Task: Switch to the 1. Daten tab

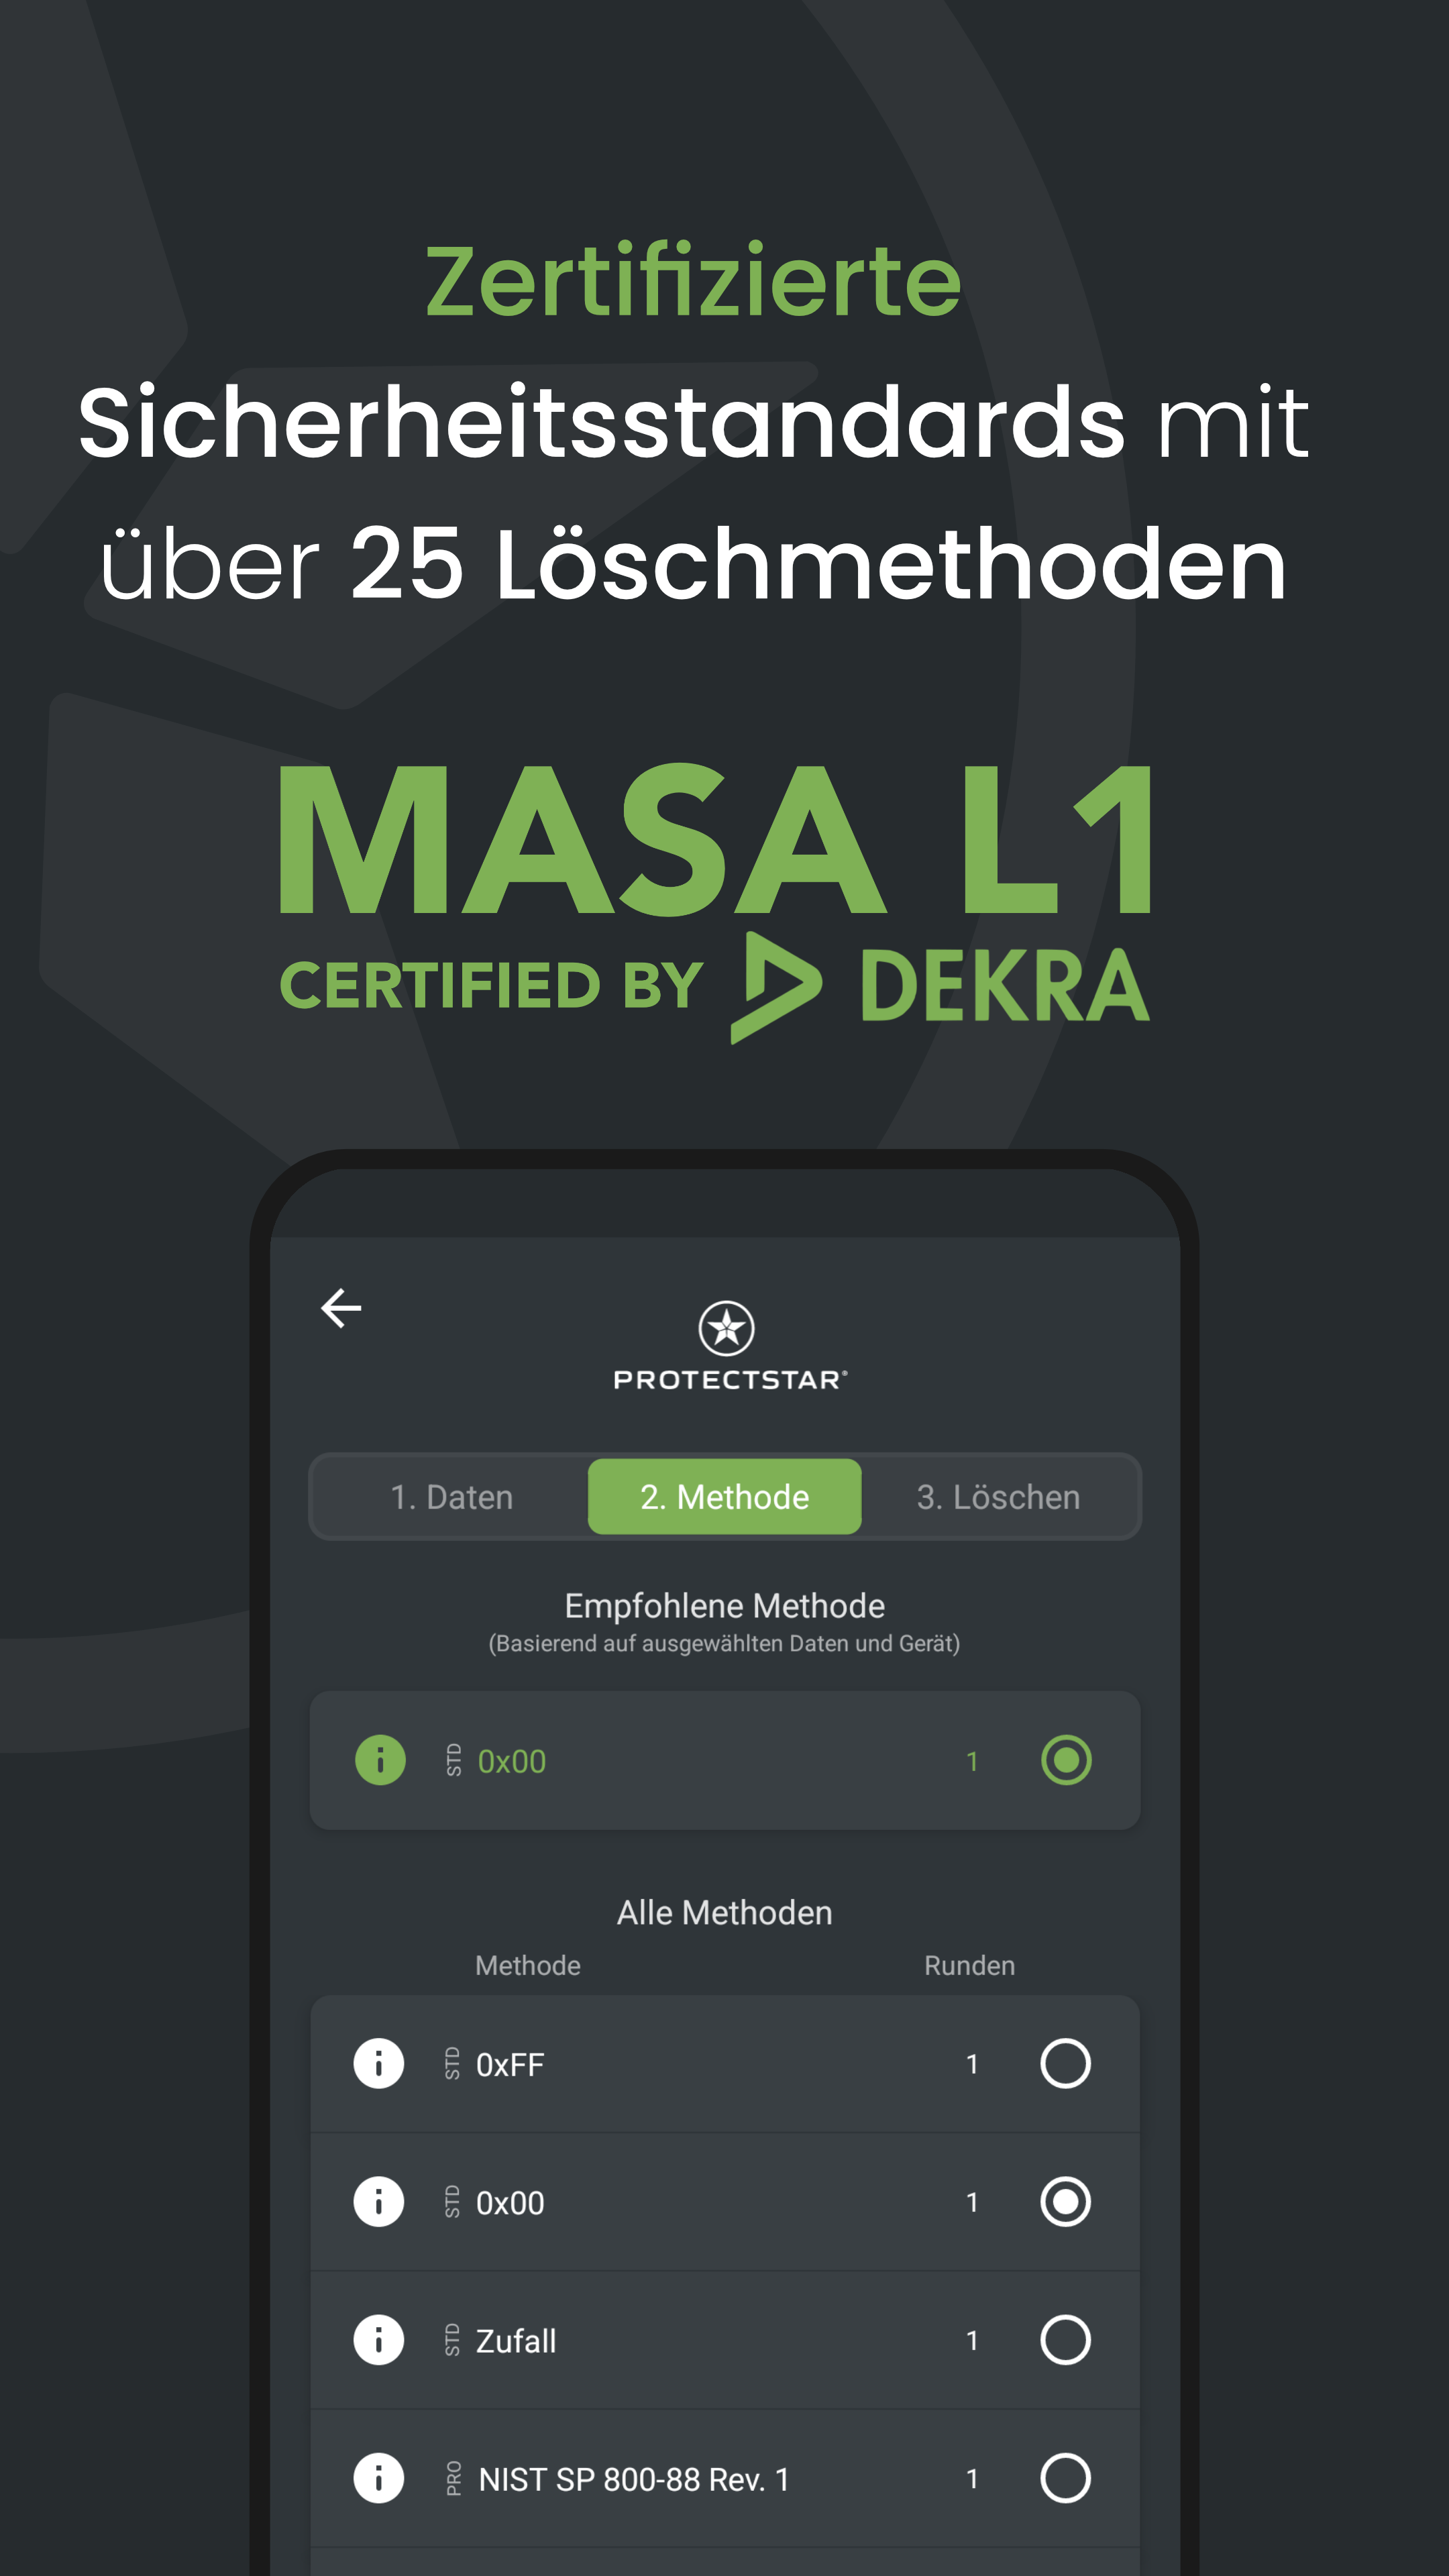Action: click(x=451, y=1497)
